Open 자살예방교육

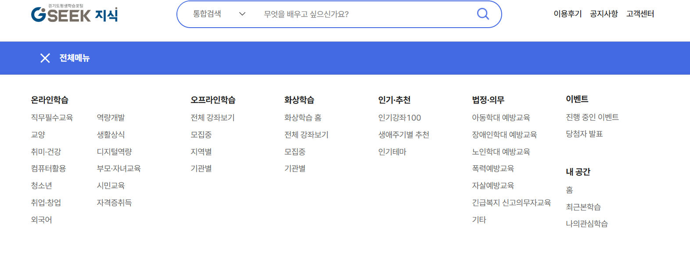(x=493, y=185)
